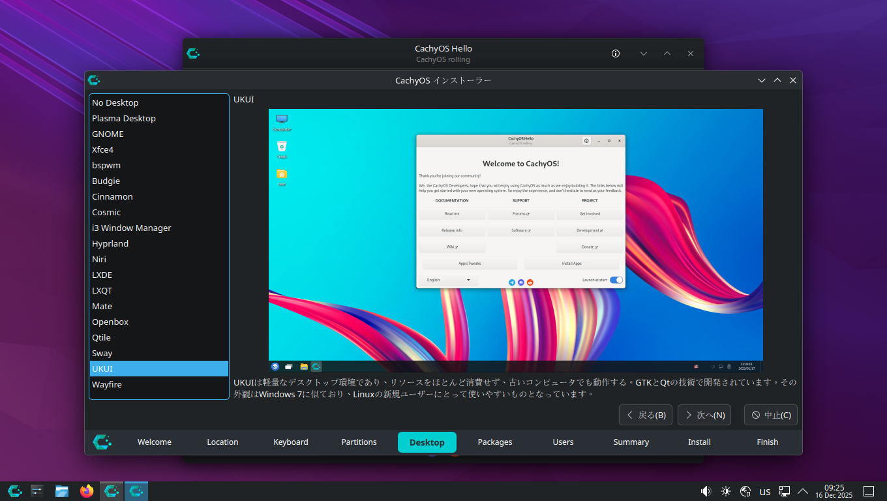887x501 pixels.
Task: Choose "Openbox" from the desktop list
Action: click(x=159, y=322)
